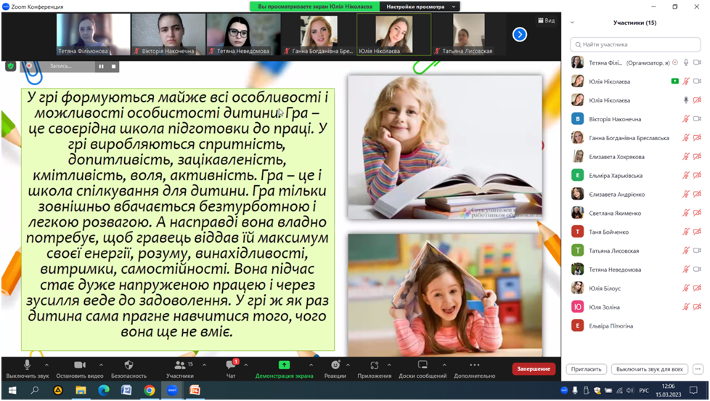Toggle camera with Остановить видео
Image resolution: width=710 pixels, height=401 pixels.
(80, 365)
